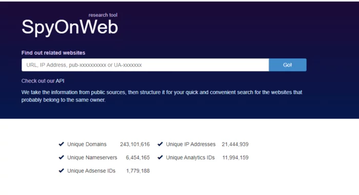Select the Unique Domains label
Viewport: 359px width, 195px height.
click(87, 144)
